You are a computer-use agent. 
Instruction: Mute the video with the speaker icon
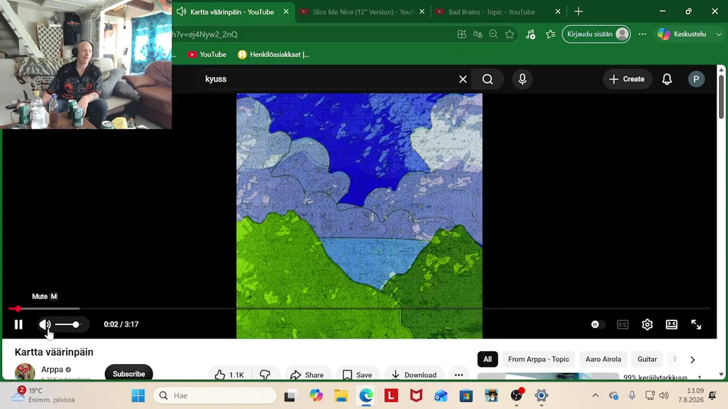pyautogui.click(x=45, y=324)
